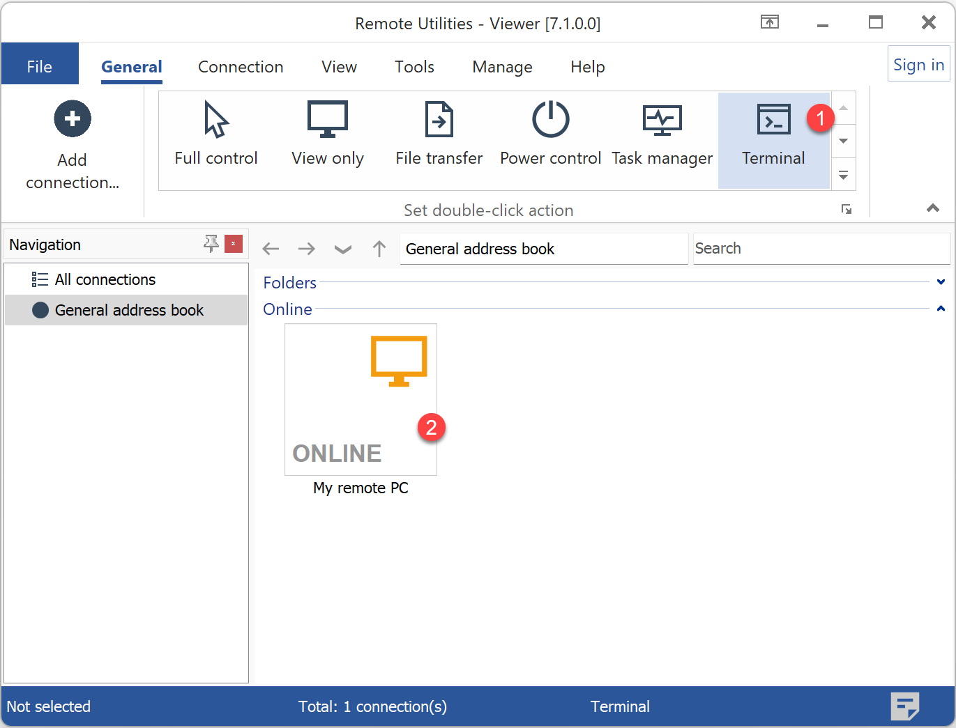
Task: Go up one folder level
Action: pyautogui.click(x=379, y=249)
